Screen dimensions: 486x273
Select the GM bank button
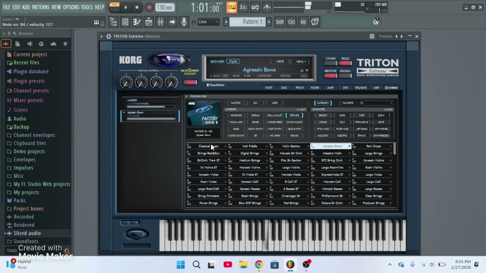point(255,103)
